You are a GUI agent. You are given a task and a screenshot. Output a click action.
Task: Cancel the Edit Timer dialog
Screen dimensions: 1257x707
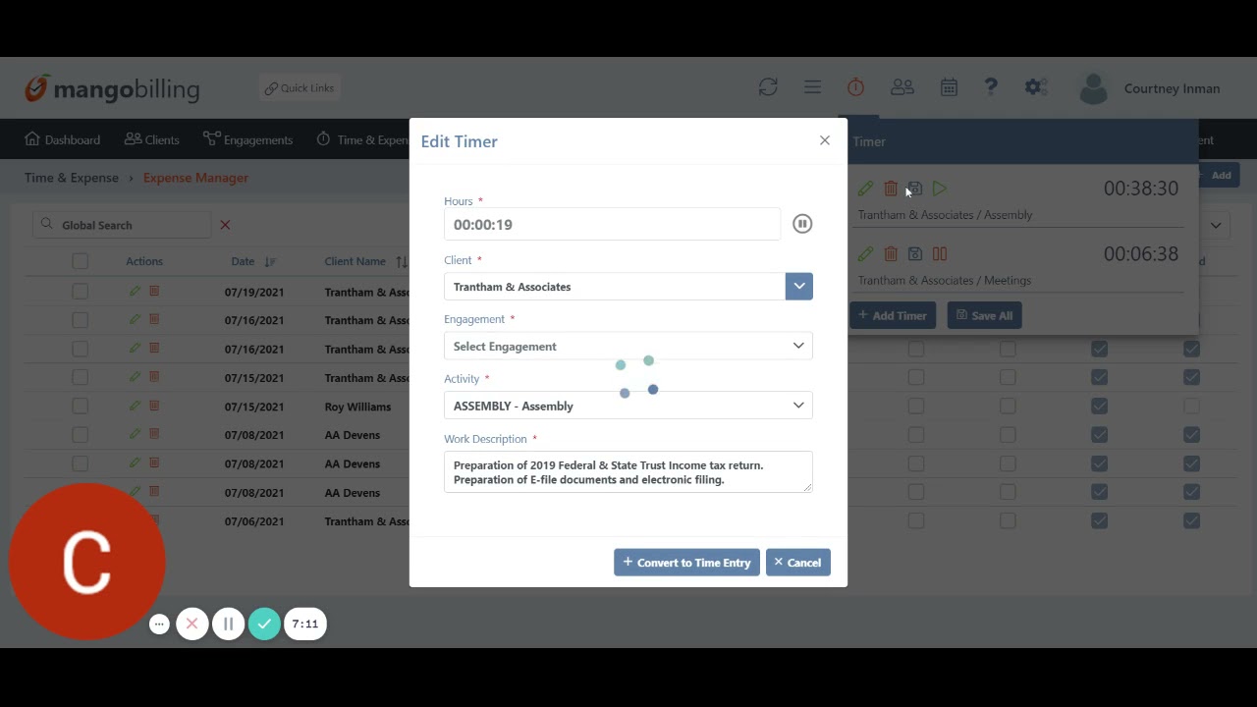point(798,563)
